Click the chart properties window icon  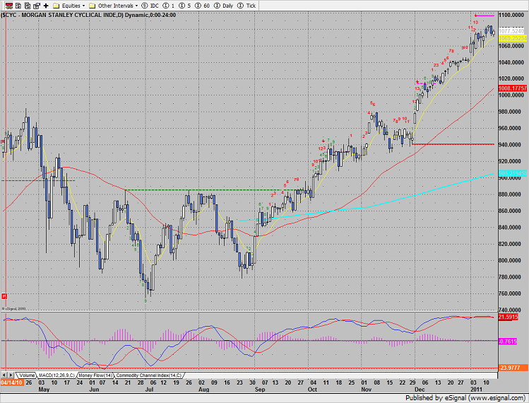pos(37,6)
